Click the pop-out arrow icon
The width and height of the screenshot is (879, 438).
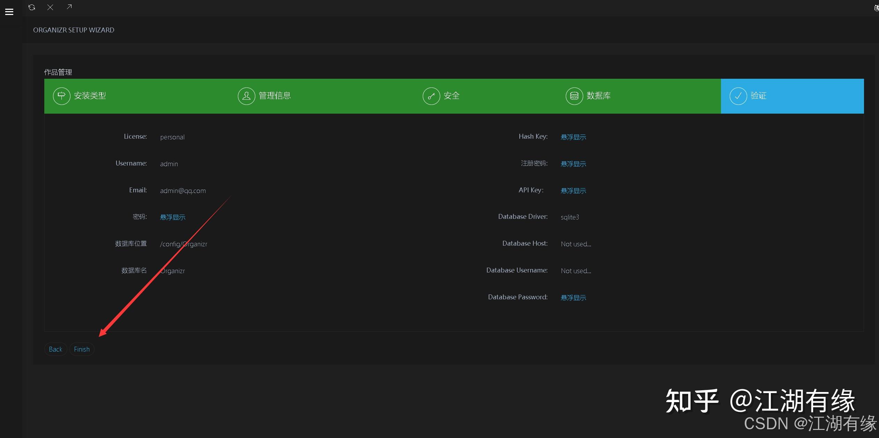point(69,7)
